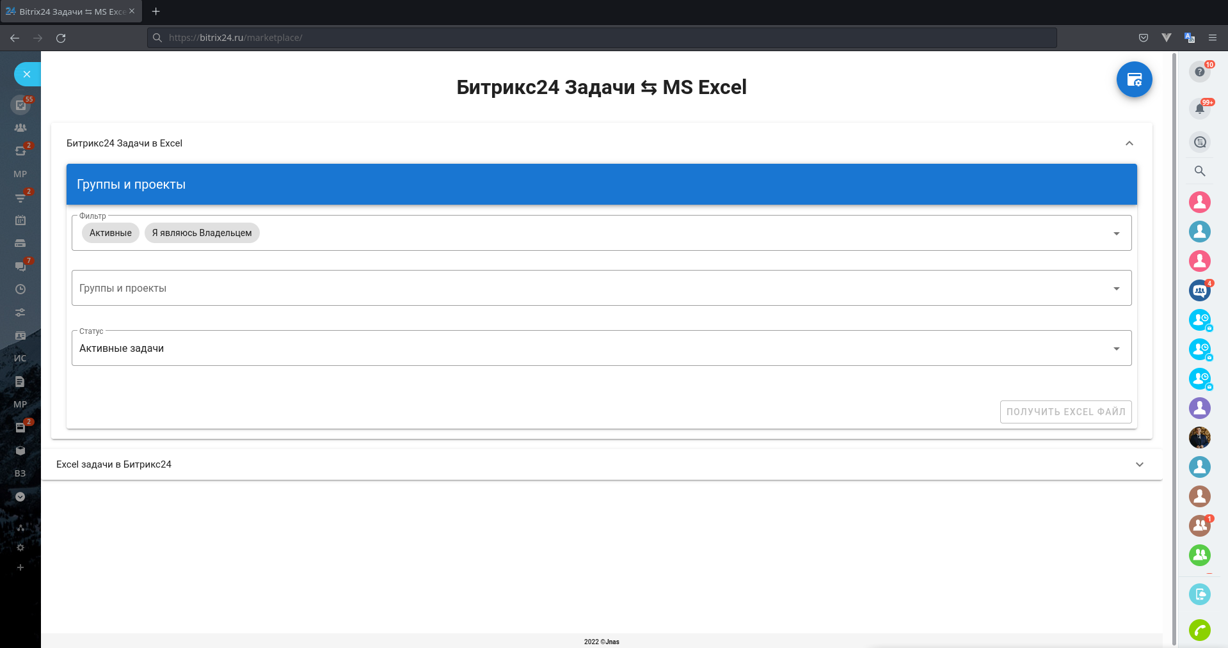Open the help icon with 10 badge
The width and height of the screenshot is (1228, 648).
coord(1200,72)
